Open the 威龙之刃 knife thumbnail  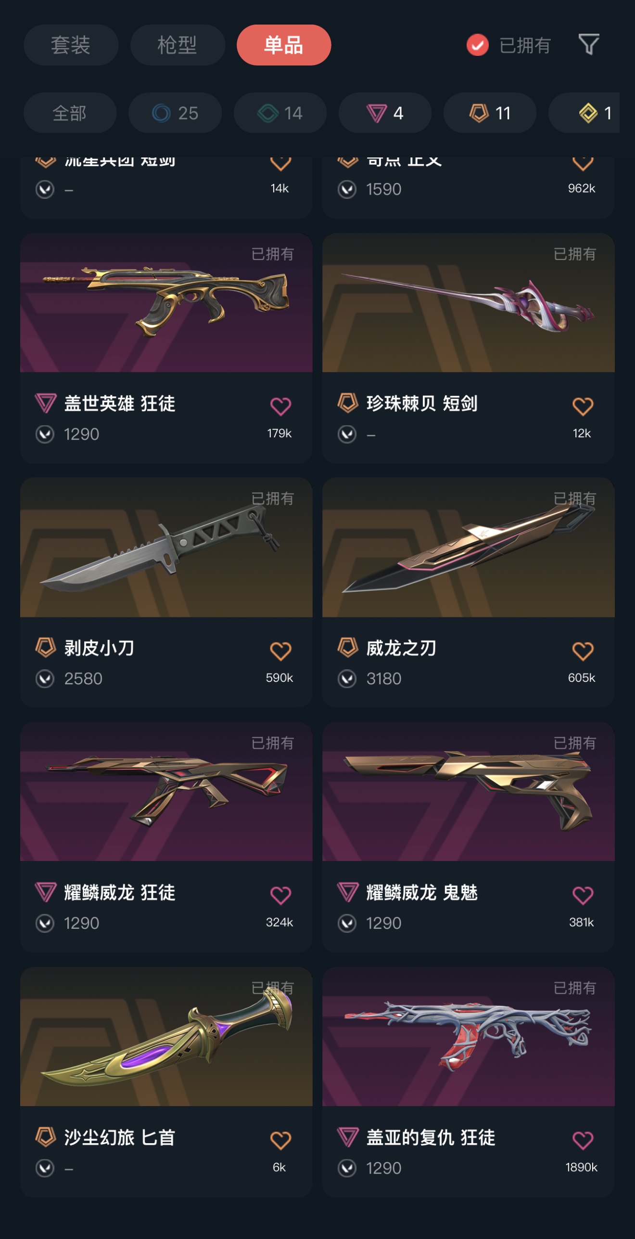click(468, 548)
